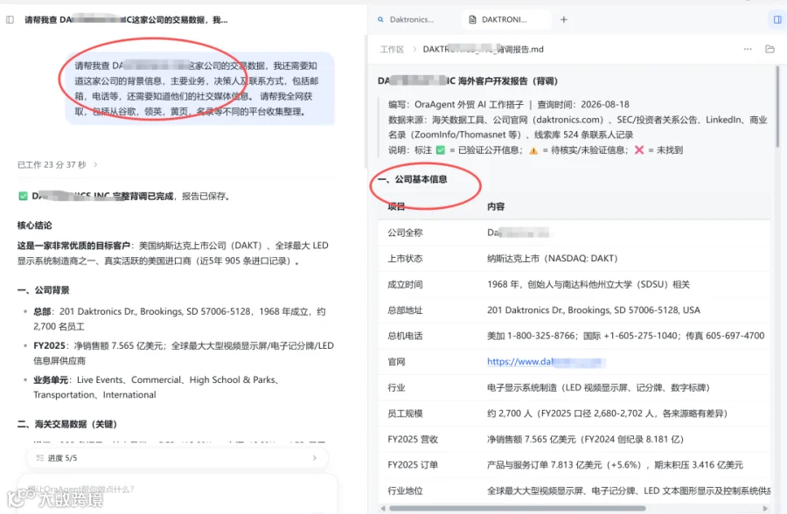Select the 上市状态 table row label

[405, 259]
